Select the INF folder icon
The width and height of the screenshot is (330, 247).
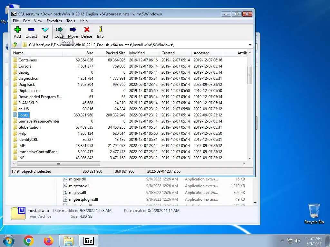(x=15, y=158)
